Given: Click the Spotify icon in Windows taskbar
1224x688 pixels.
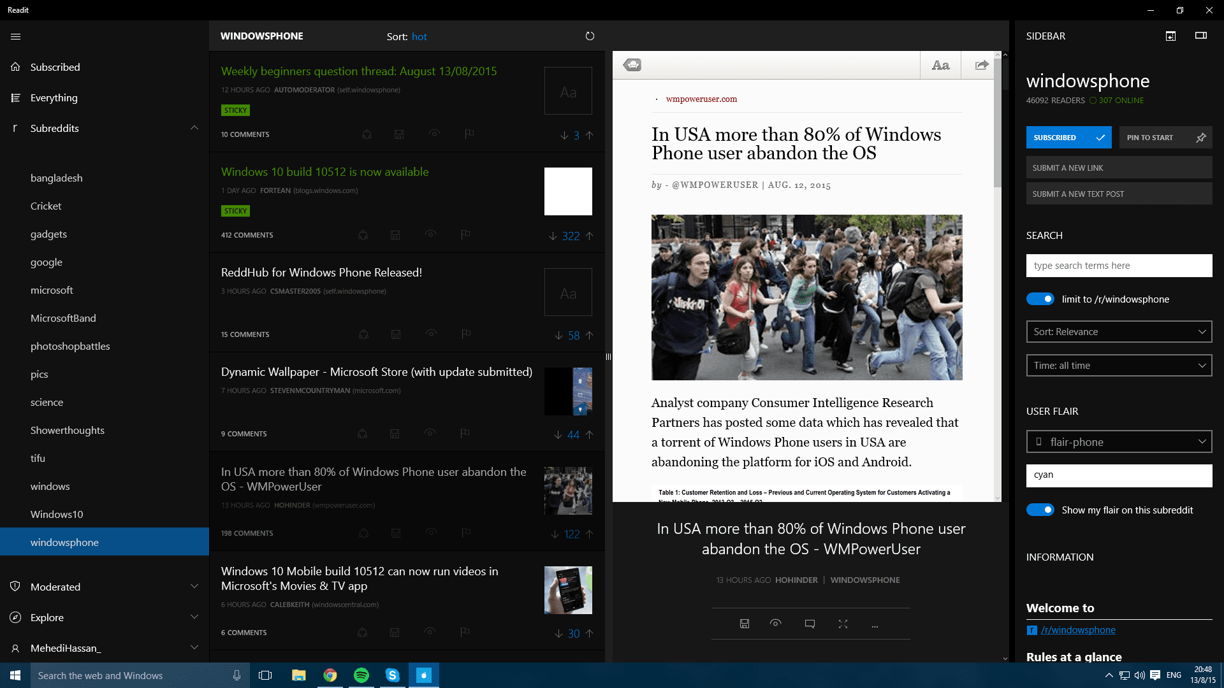Looking at the screenshot, I should click(x=361, y=675).
